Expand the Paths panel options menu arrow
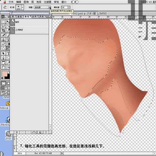Viewport: 156px width, 156px height. pyautogui.click(x=50, y=17)
